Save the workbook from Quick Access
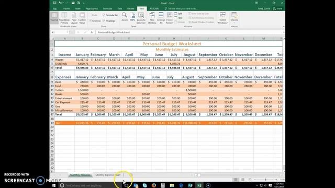Screen dimensions: 335x188 point(54,3)
